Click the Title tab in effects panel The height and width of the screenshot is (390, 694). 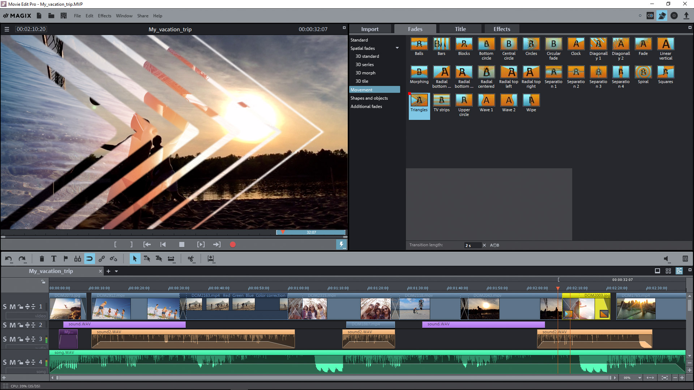pyautogui.click(x=460, y=29)
